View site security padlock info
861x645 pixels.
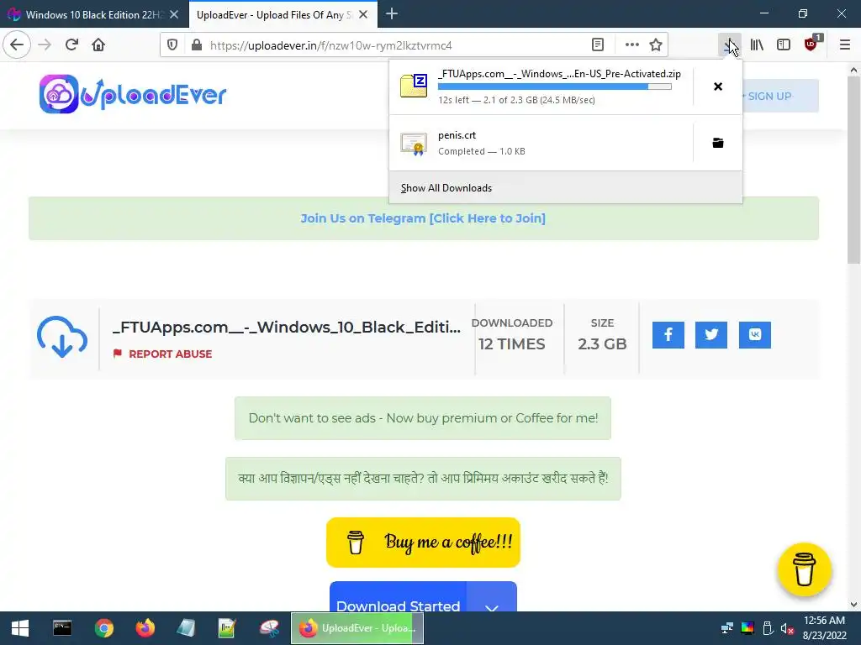coord(197,45)
